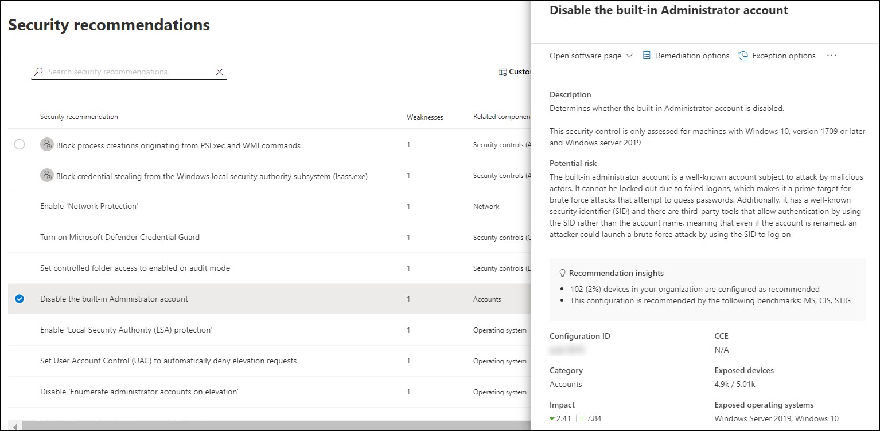This screenshot has height=431, width=880.
Task: Select Disable 'Enumerate administrator accounts on elevation'
Action: click(139, 392)
